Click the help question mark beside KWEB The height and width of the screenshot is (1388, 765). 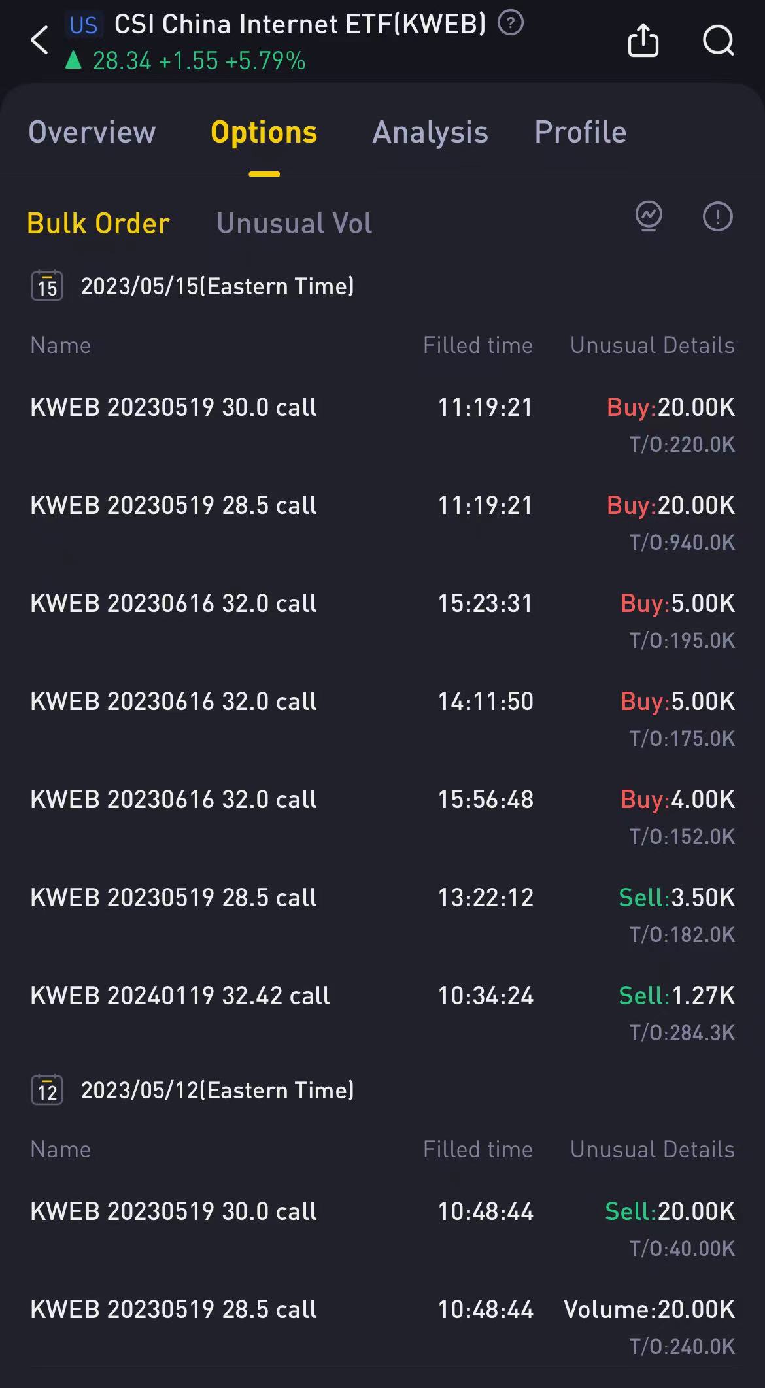point(511,24)
